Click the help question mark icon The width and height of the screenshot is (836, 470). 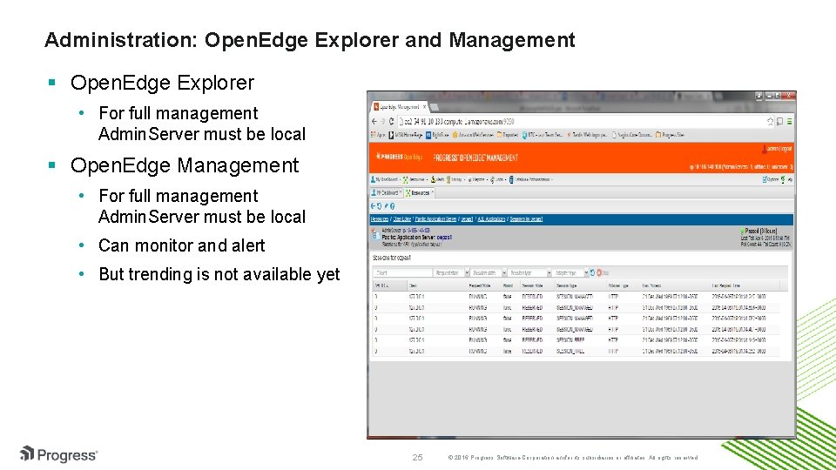(x=392, y=206)
